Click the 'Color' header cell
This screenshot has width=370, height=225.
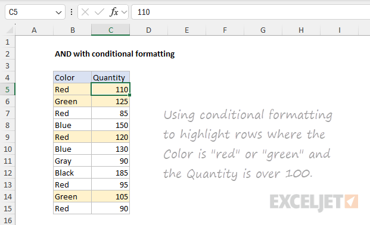pyautogui.click(x=73, y=77)
